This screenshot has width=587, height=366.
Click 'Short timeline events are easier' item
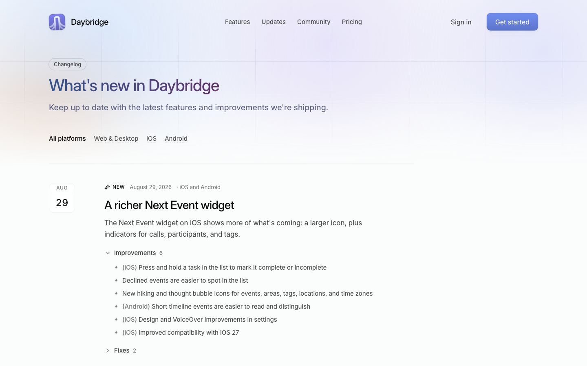pyautogui.click(x=216, y=307)
